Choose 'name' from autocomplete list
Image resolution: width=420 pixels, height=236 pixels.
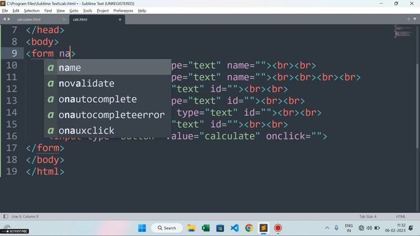click(108, 68)
